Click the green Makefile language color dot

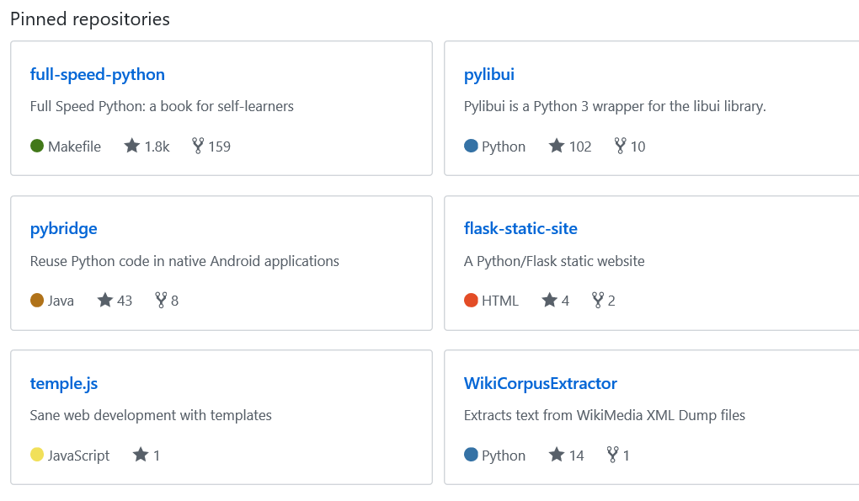tap(37, 146)
